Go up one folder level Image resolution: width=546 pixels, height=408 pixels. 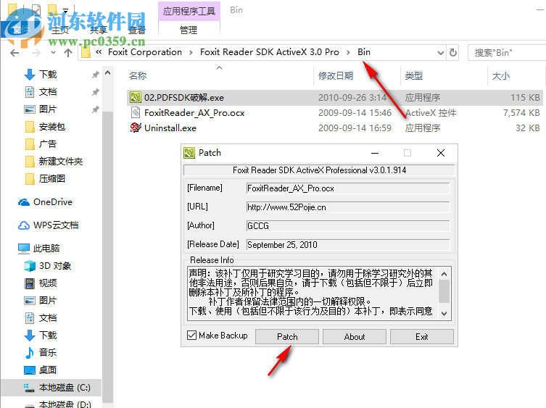68,53
